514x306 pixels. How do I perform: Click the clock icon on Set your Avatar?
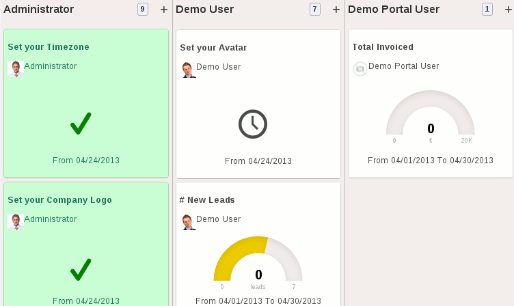(252, 124)
